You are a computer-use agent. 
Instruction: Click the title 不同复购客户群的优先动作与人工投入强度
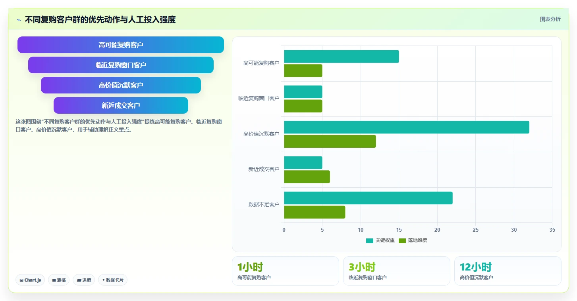100,19
